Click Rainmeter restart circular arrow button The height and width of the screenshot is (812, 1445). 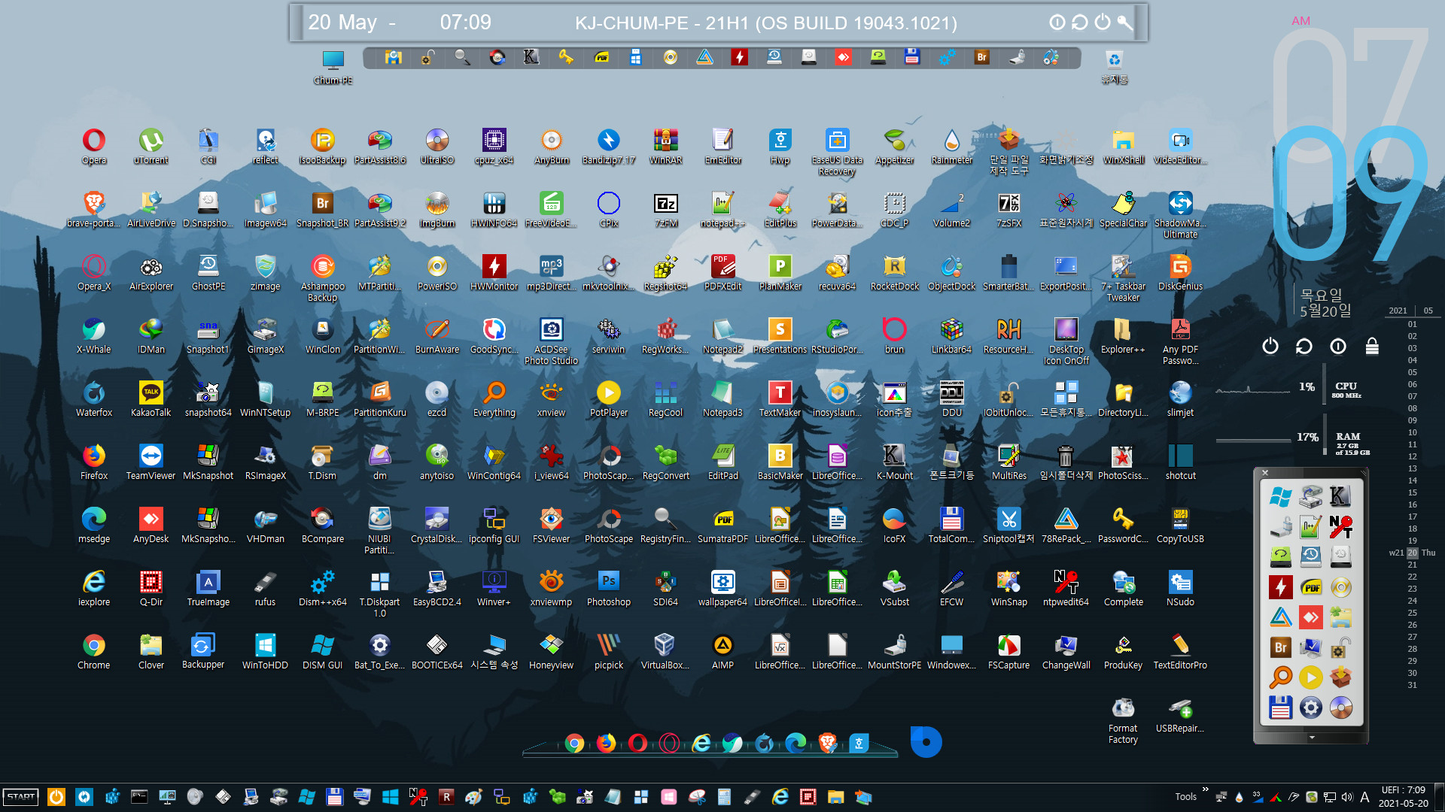(x=1304, y=346)
